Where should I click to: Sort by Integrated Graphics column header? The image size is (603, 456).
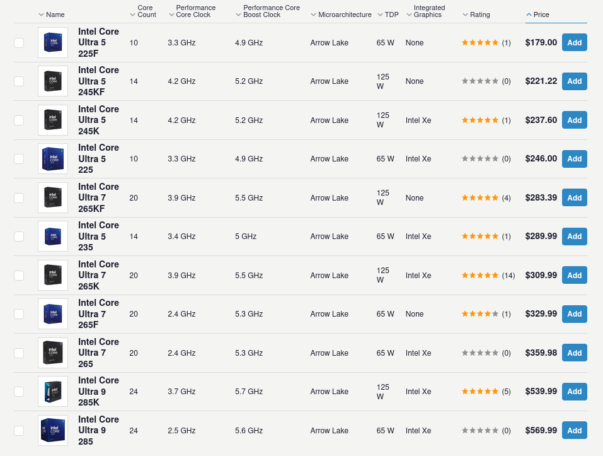coord(428,11)
